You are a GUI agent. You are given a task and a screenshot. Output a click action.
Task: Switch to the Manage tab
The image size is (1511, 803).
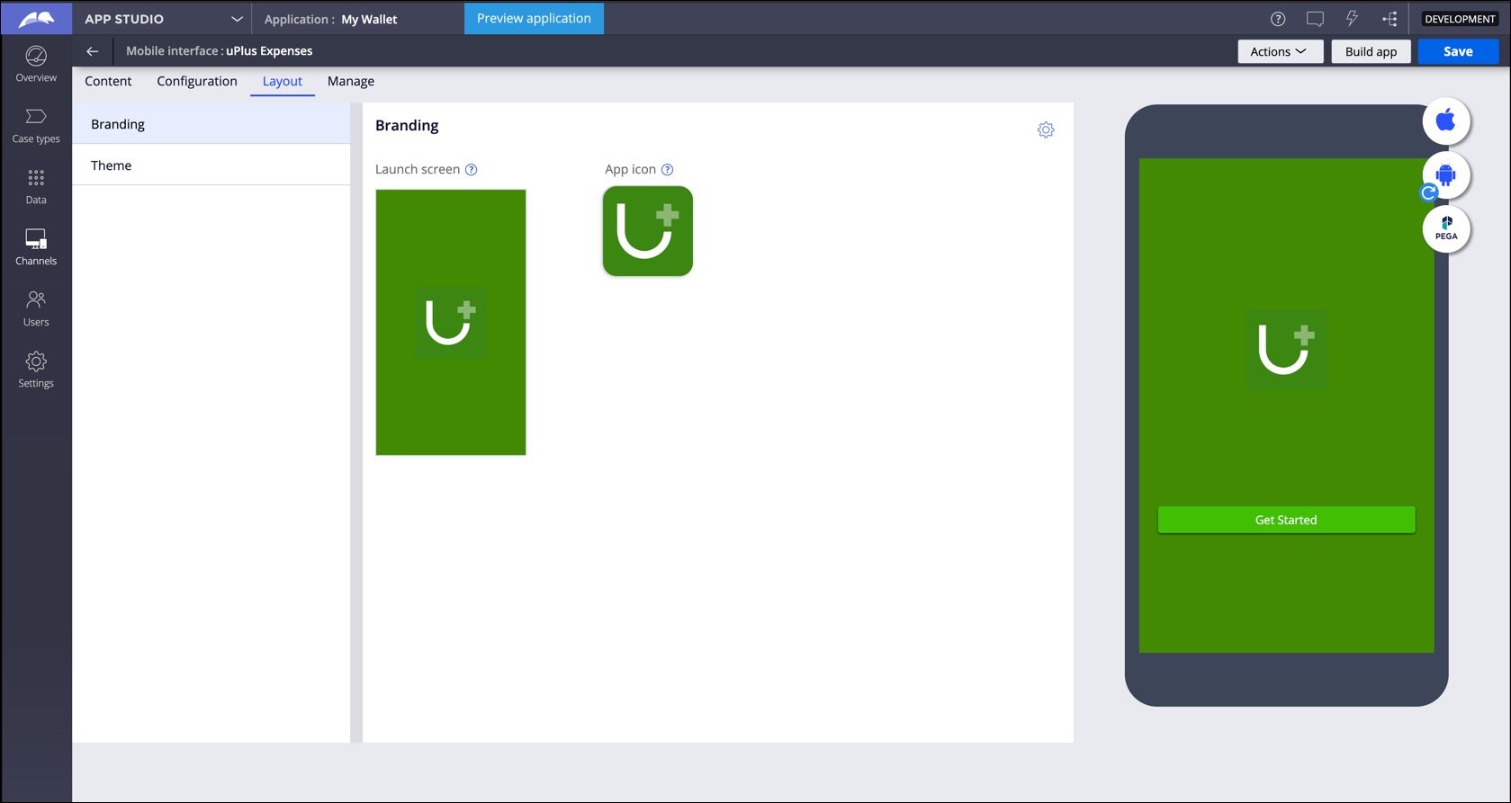(x=350, y=81)
